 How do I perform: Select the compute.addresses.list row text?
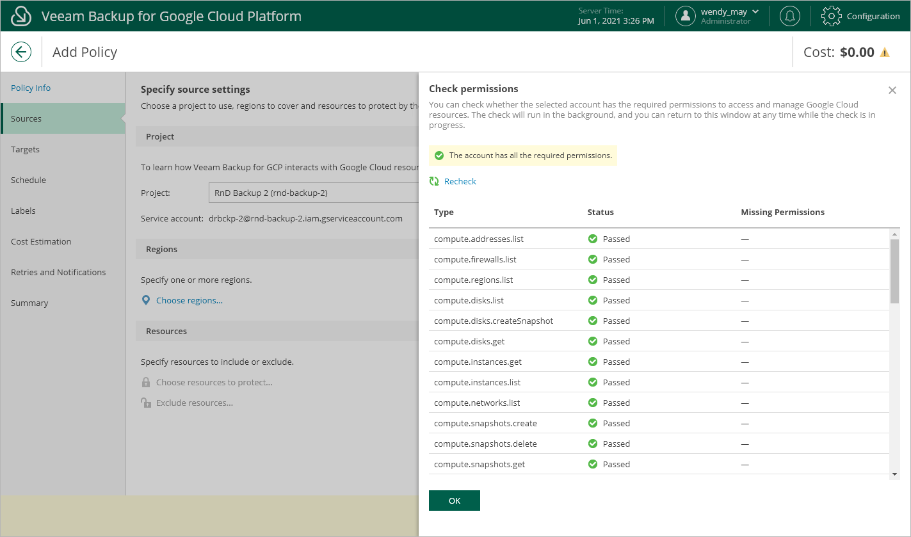pyautogui.click(x=479, y=239)
